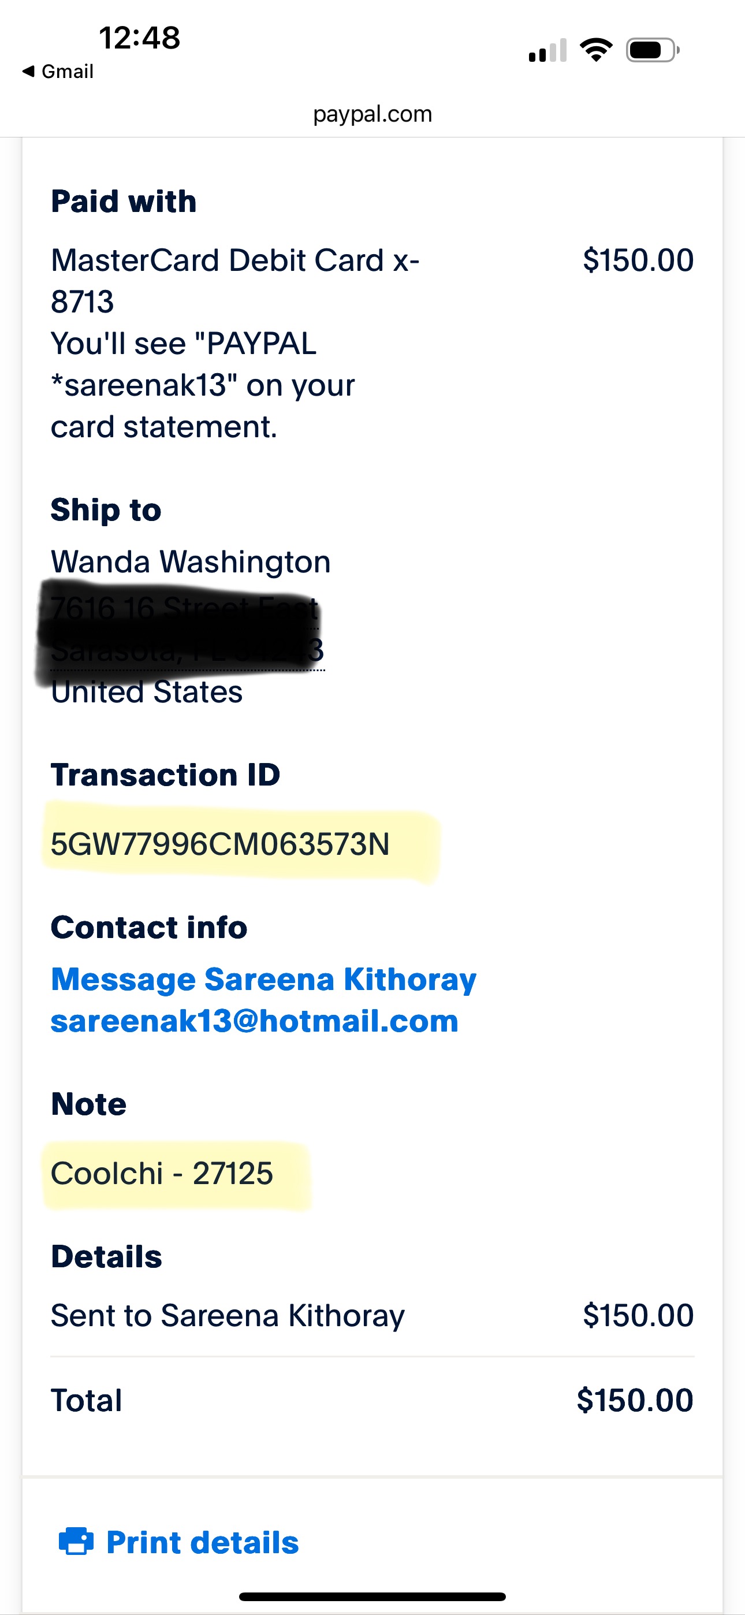Tap the Wanda Washington recipient name
The image size is (745, 1615).
coord(191,562)
